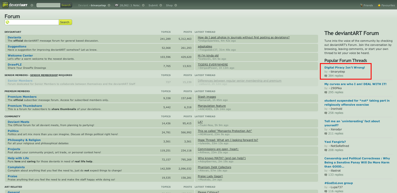Open the Deviants forum

[x=14, y=38]
